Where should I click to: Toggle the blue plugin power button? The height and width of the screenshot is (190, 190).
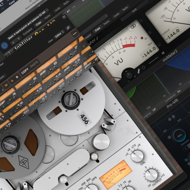coord(4,46)
